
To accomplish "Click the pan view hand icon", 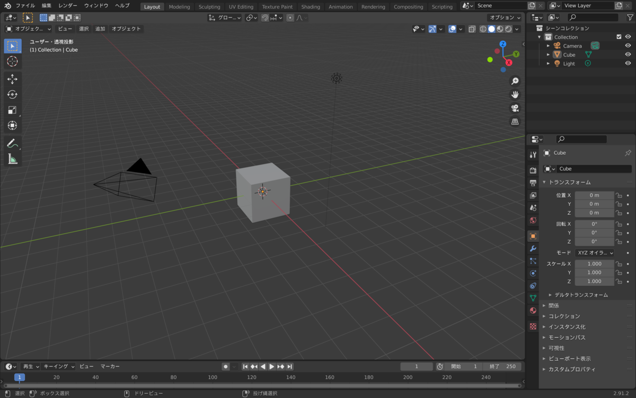I will [x=515, y=94].
